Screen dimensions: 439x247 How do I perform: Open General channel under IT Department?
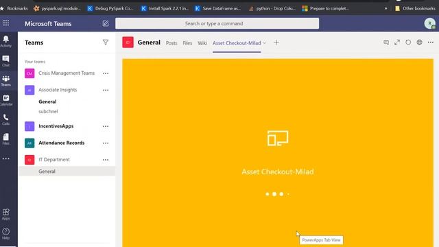[x=47, y=172]
